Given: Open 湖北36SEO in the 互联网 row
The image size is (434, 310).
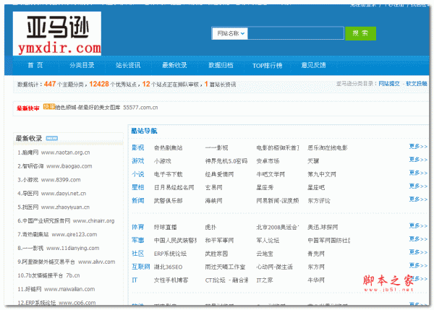Looking at the screenshot, I should click(x=168, y=267).
